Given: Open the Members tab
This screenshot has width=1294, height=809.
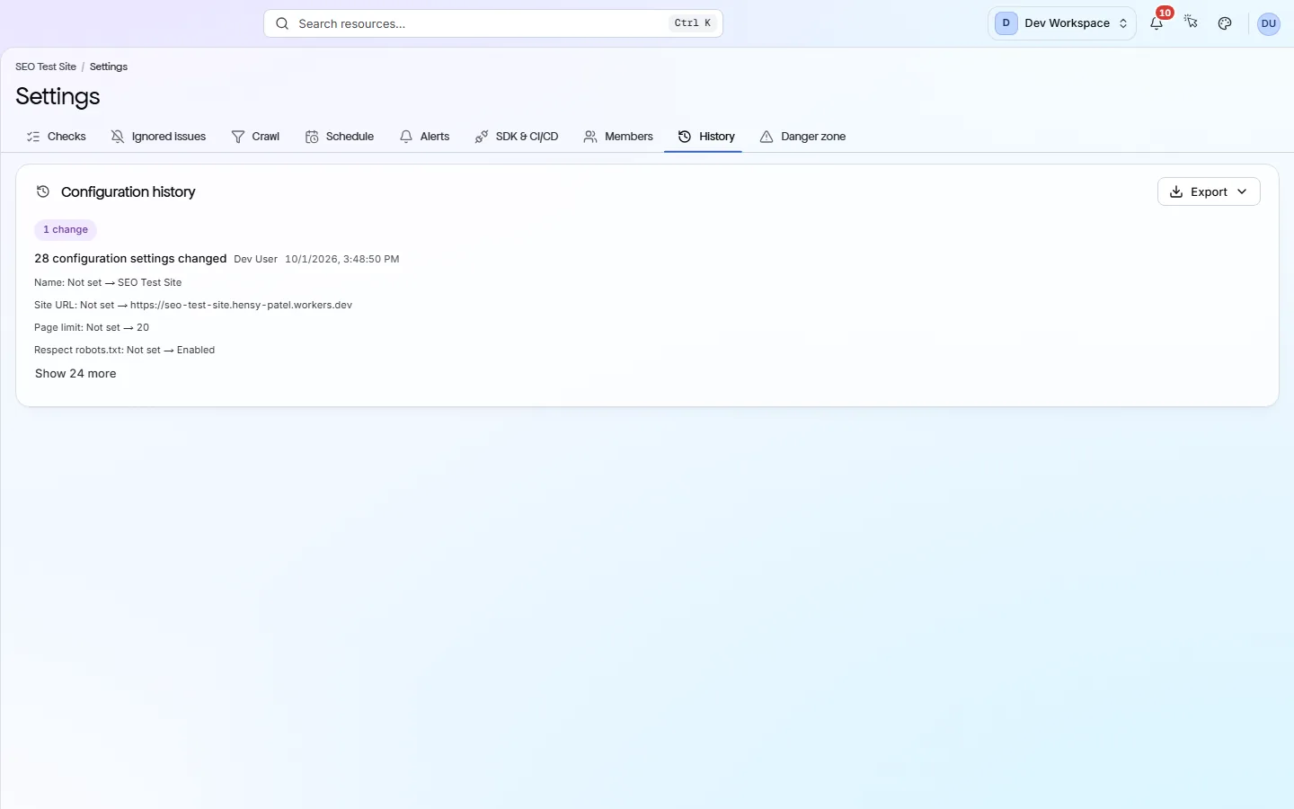Looking at the screenshot, I should point(618,137).
